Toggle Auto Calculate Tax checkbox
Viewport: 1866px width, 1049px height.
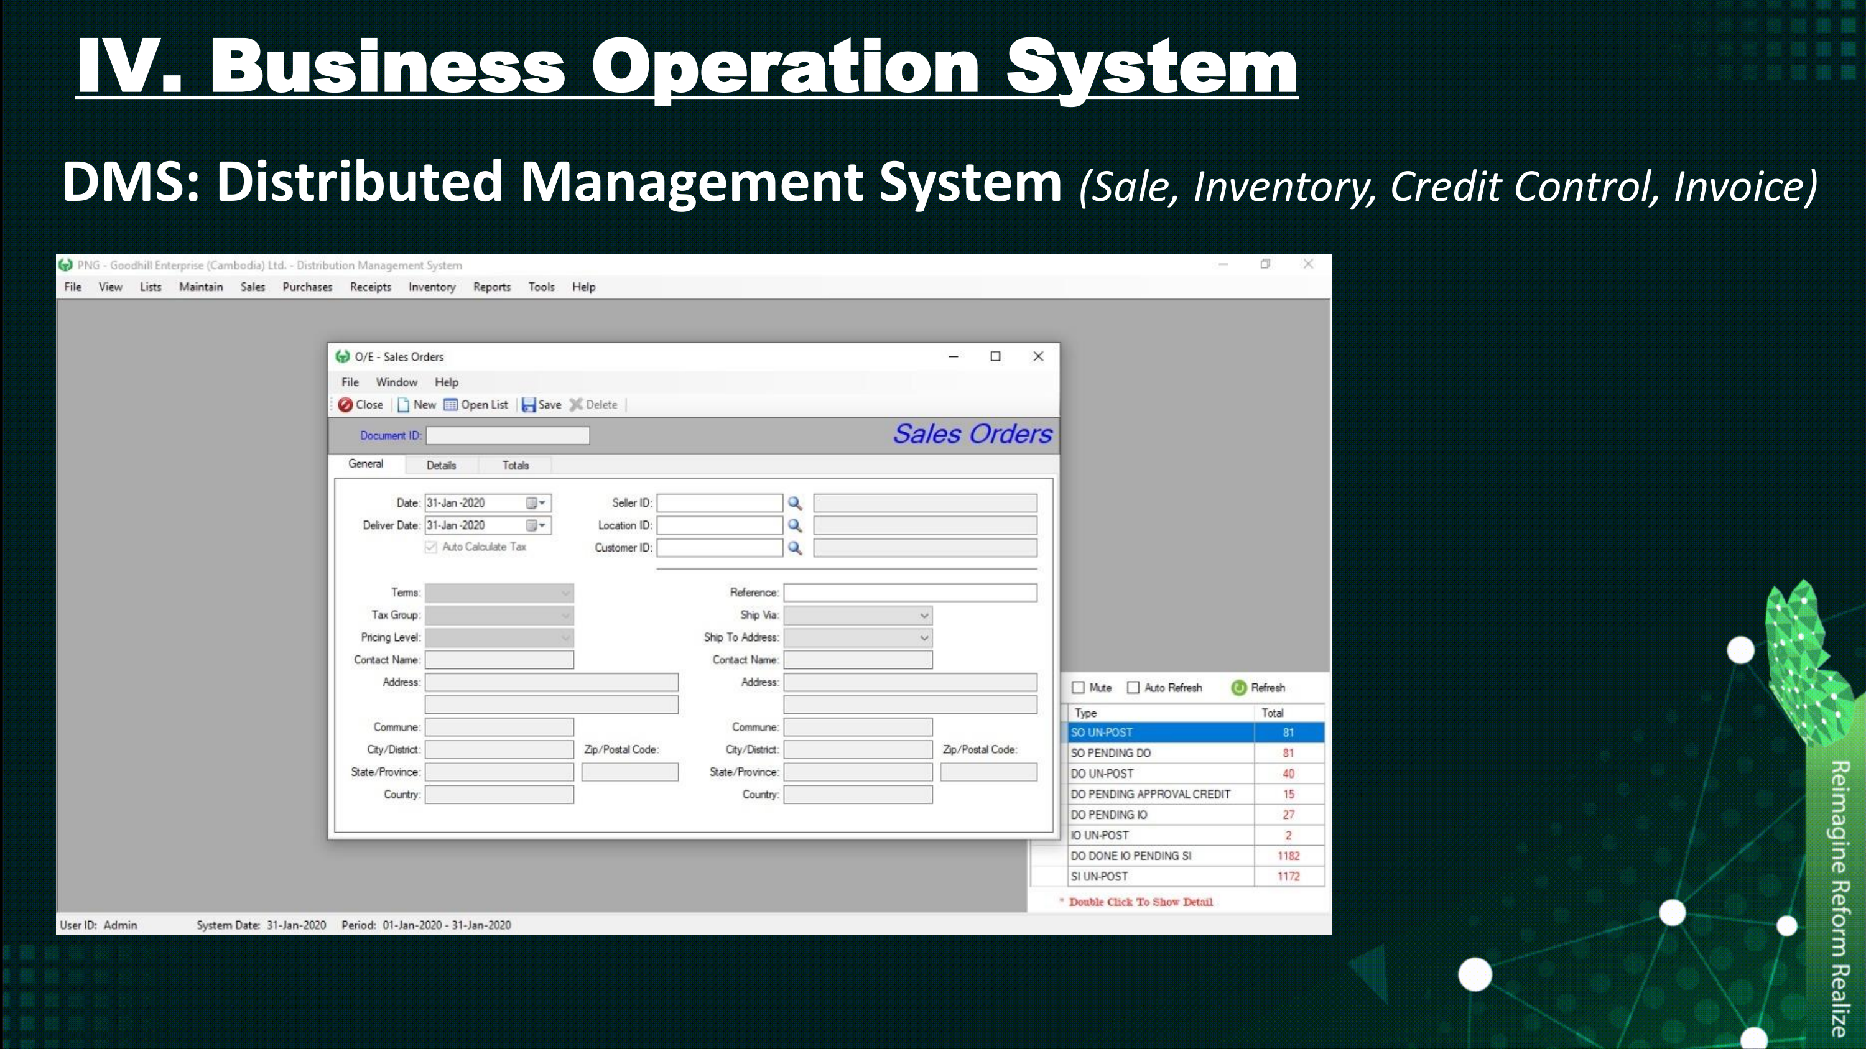[431, 547]
